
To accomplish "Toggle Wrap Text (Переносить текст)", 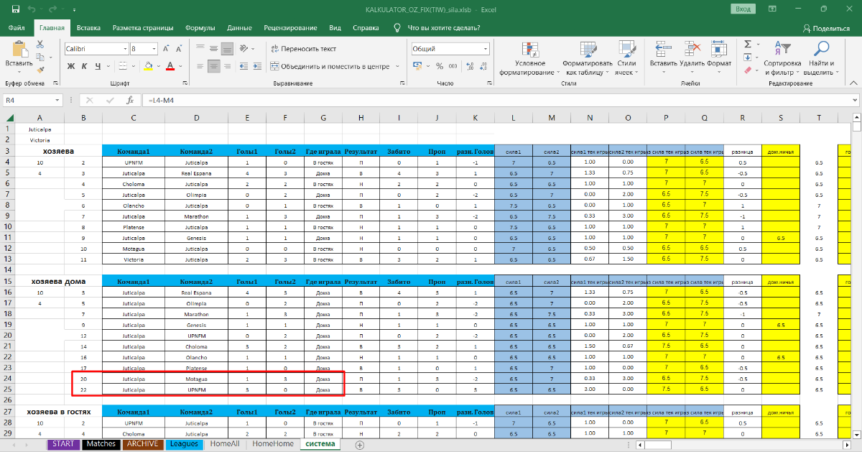I will pos(302,49).
